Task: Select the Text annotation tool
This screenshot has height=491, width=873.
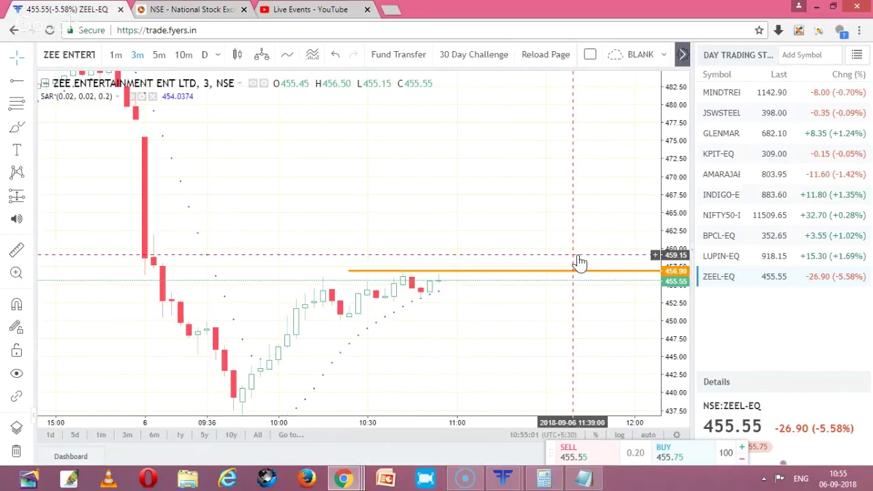Action: point(17,149)
